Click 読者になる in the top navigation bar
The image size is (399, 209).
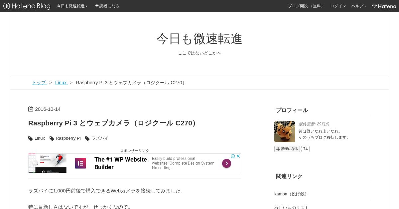[x=107, y=6]
